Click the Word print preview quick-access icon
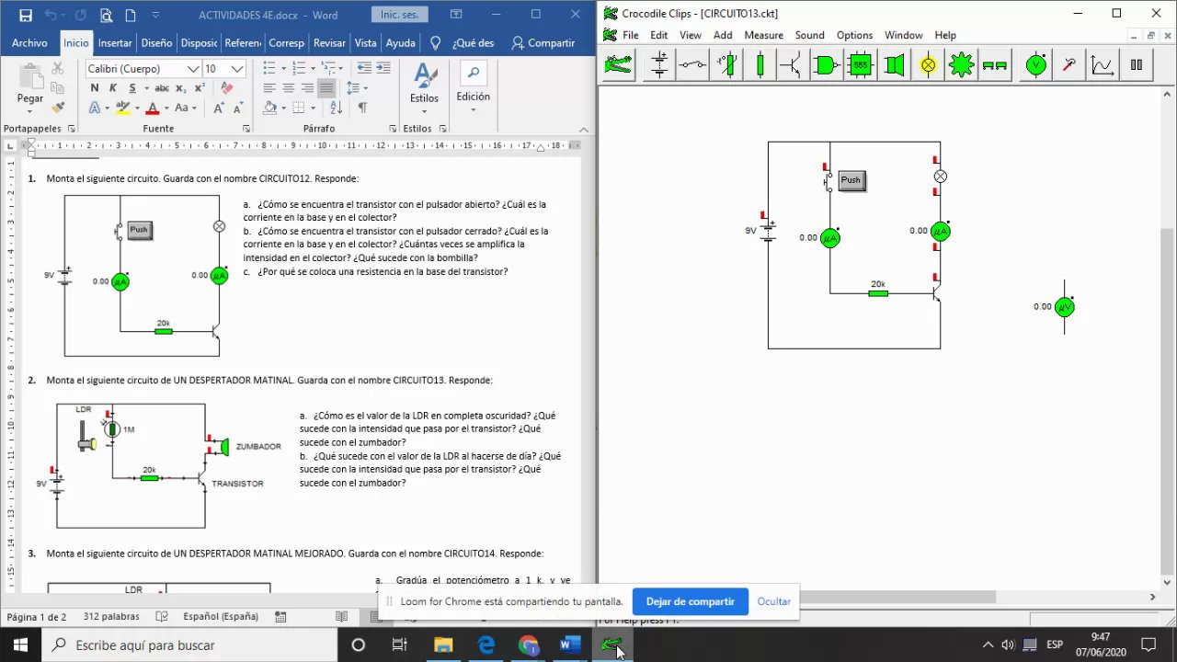Viewport: 1177px width, 662px height. point(107,15)
